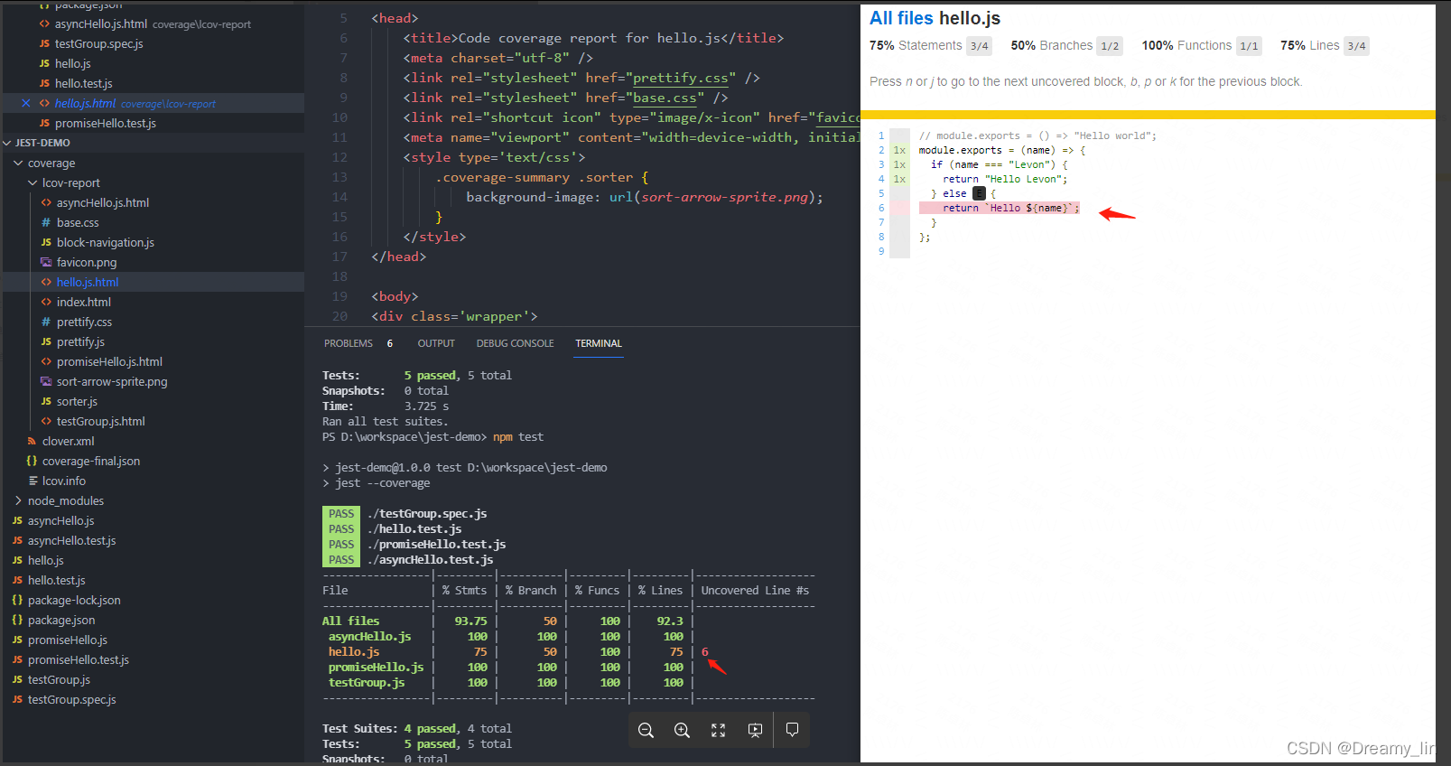Click the JS icon beside sorter.js

point(46,401)
